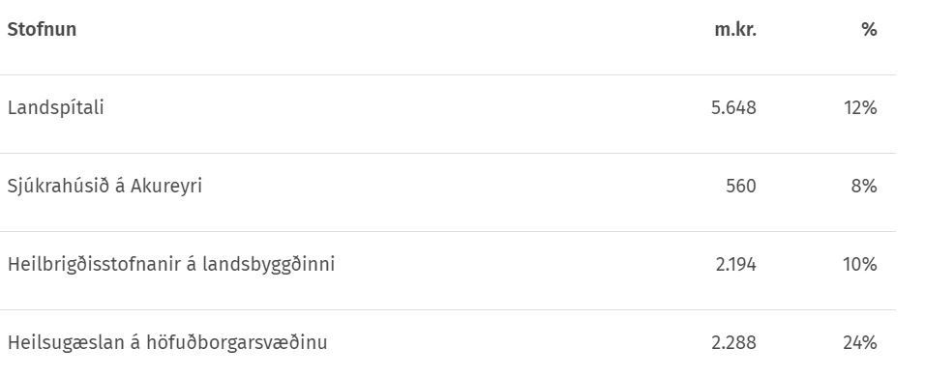Click the Stofnun column header
Image resolution: width=925 pixels, height=378 pixels.
42,29
